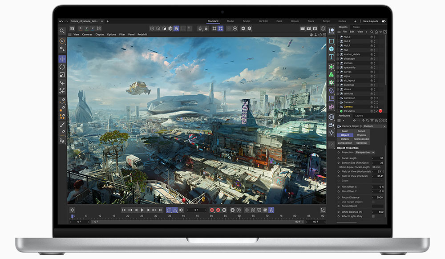Open the Cameras menu above the viewport
This screenshot has width=445, height=259.
(87, 34)
